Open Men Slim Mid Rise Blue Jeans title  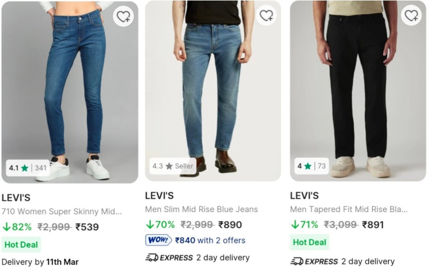201,209
